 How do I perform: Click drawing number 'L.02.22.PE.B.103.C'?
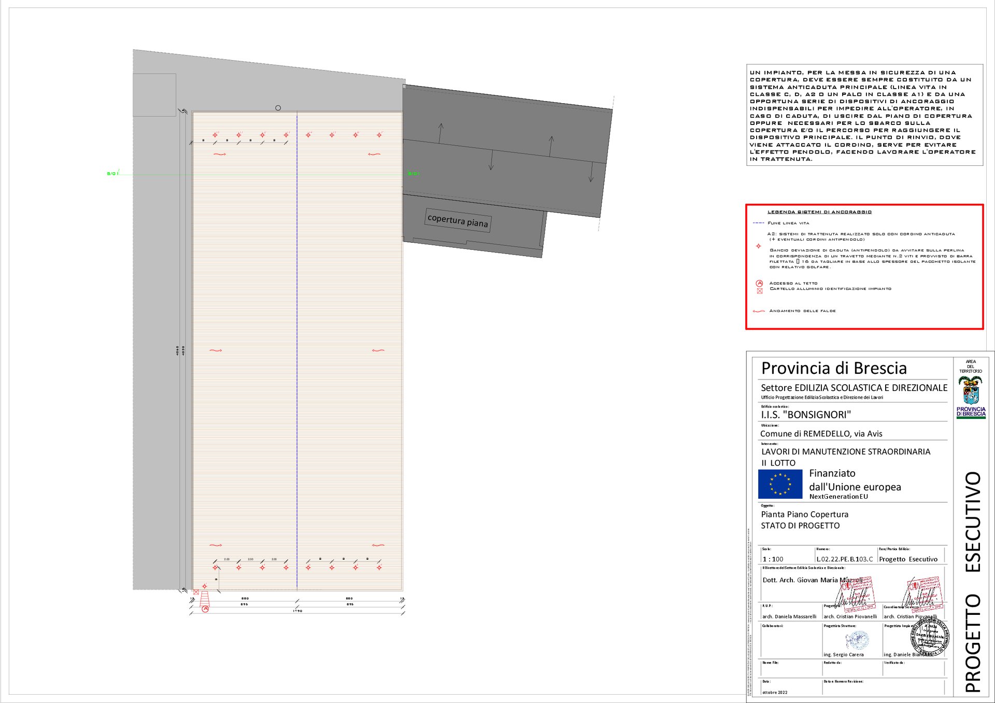(x=845, y=559)
